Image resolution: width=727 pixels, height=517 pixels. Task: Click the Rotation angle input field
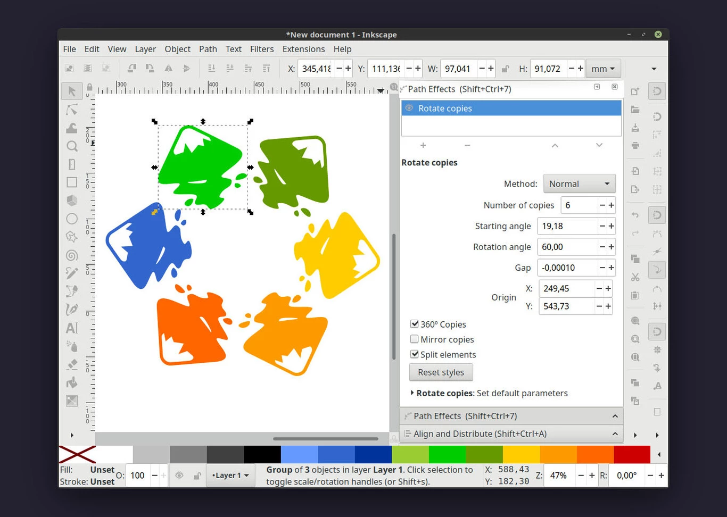click(566, 247)
